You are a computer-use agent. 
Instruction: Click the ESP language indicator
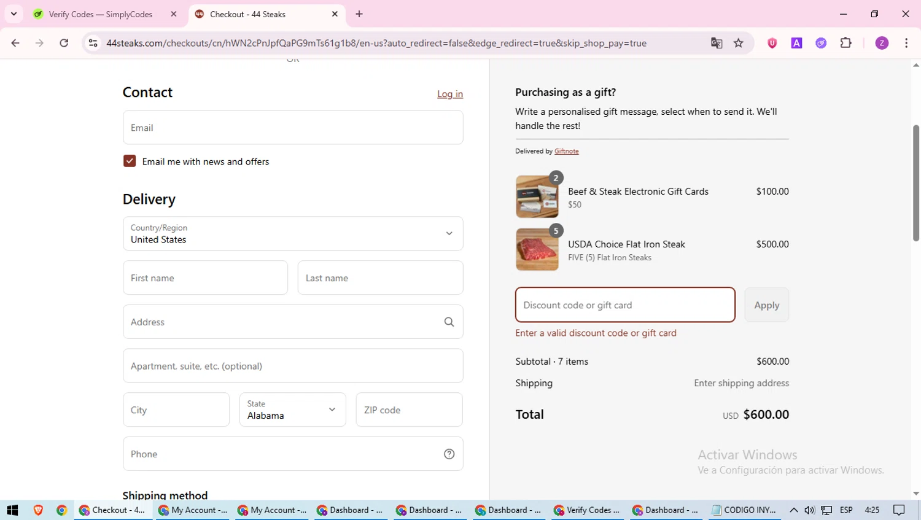[x=846, y=510]
